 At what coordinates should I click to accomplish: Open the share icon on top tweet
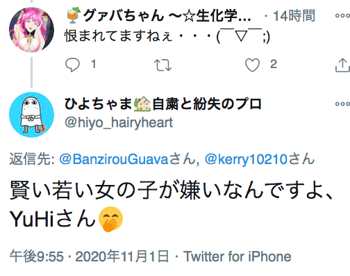tap(342, 65)
